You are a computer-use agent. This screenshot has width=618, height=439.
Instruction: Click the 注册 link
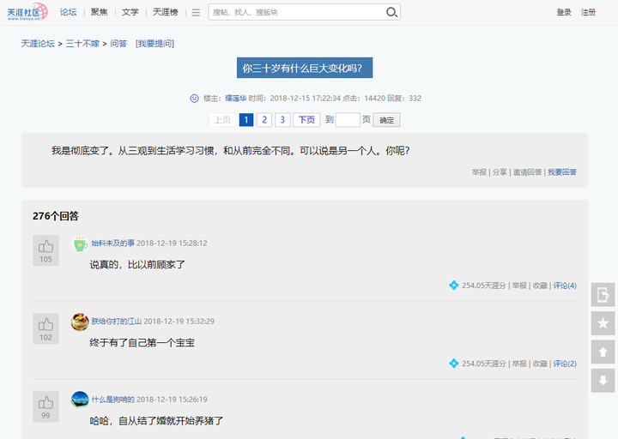(x=588, y=12)
